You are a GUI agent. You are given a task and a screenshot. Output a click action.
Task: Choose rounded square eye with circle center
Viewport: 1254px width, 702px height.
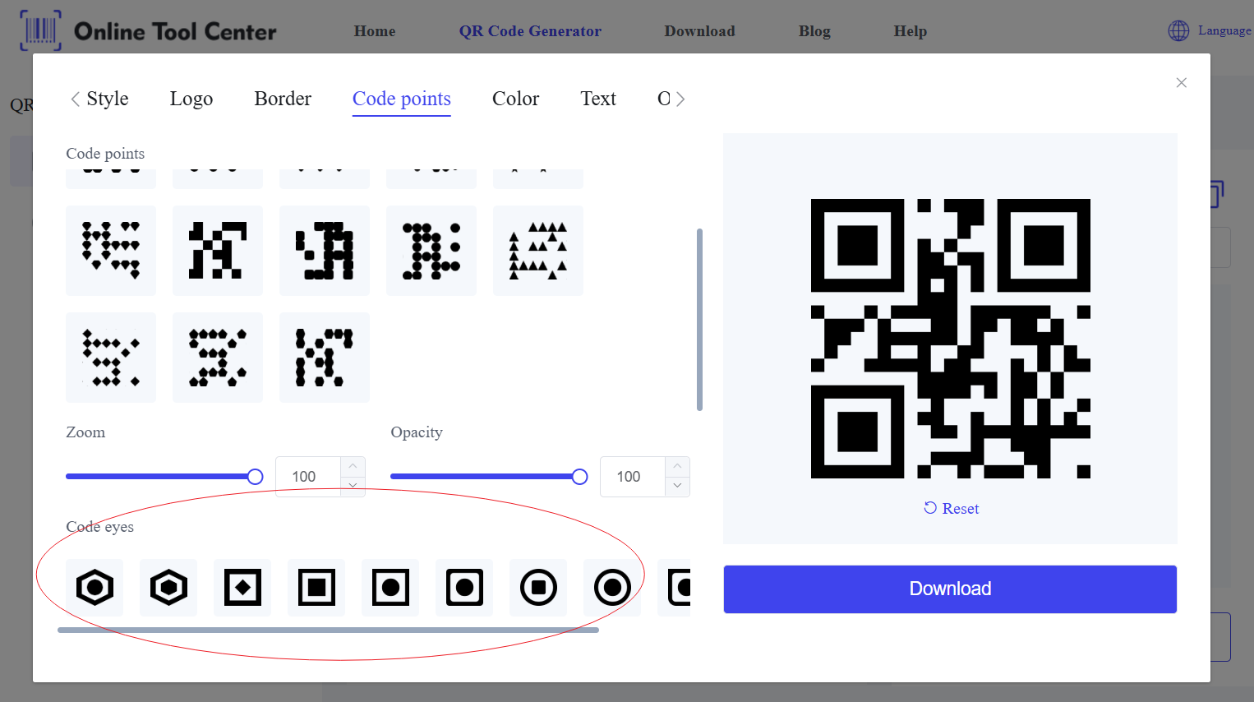point(464,588)
